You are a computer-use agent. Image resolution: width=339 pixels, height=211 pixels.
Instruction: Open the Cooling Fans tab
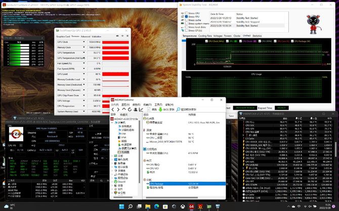coord(205,36)
